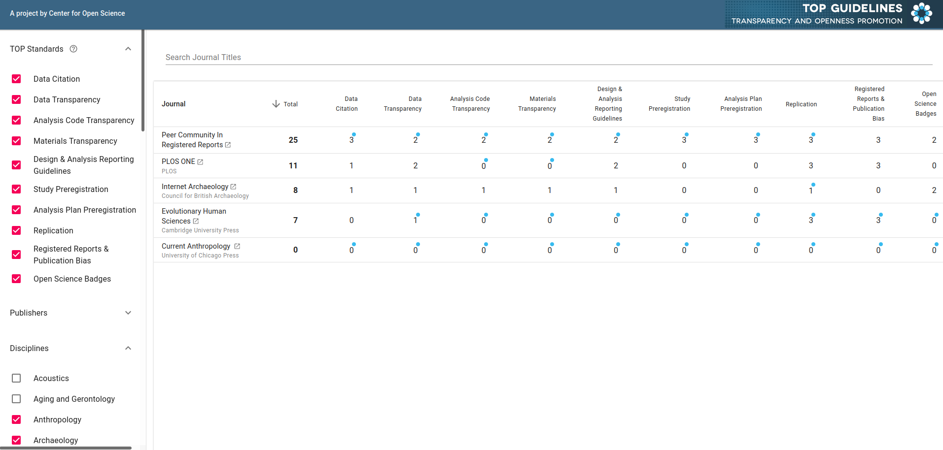Uncheck the Data Transparency checkbox
The image size is (943, 450).
16,99
